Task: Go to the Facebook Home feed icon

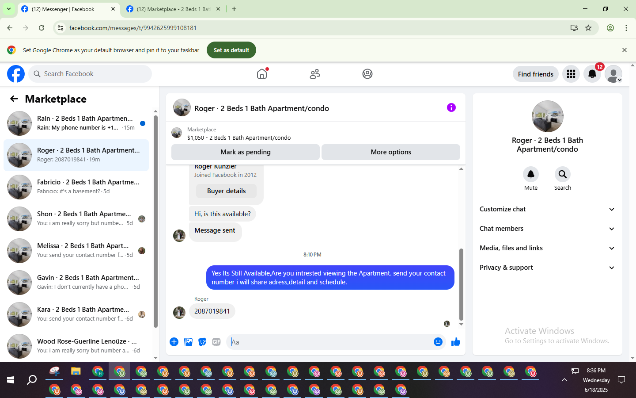Action: pyautogui.click(x=262, y=74)
